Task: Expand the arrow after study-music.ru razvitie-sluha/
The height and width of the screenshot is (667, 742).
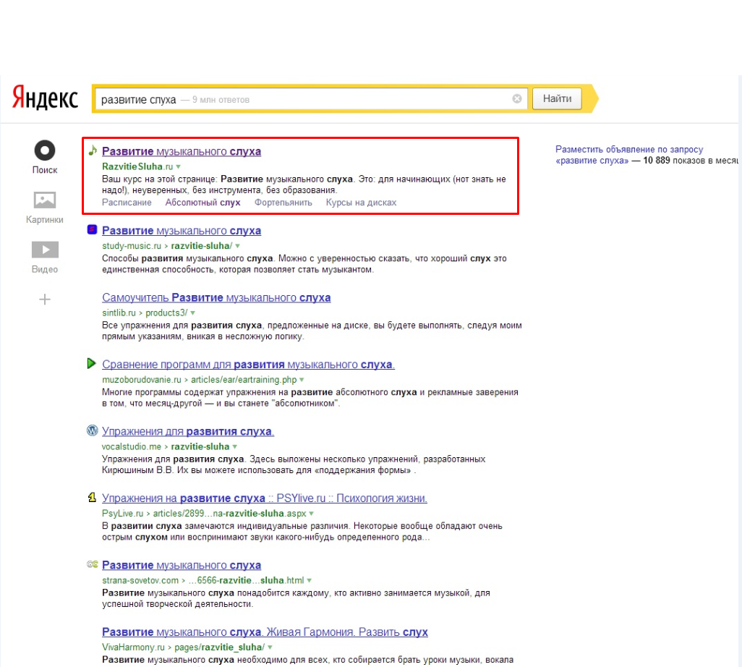Action: 237,246
